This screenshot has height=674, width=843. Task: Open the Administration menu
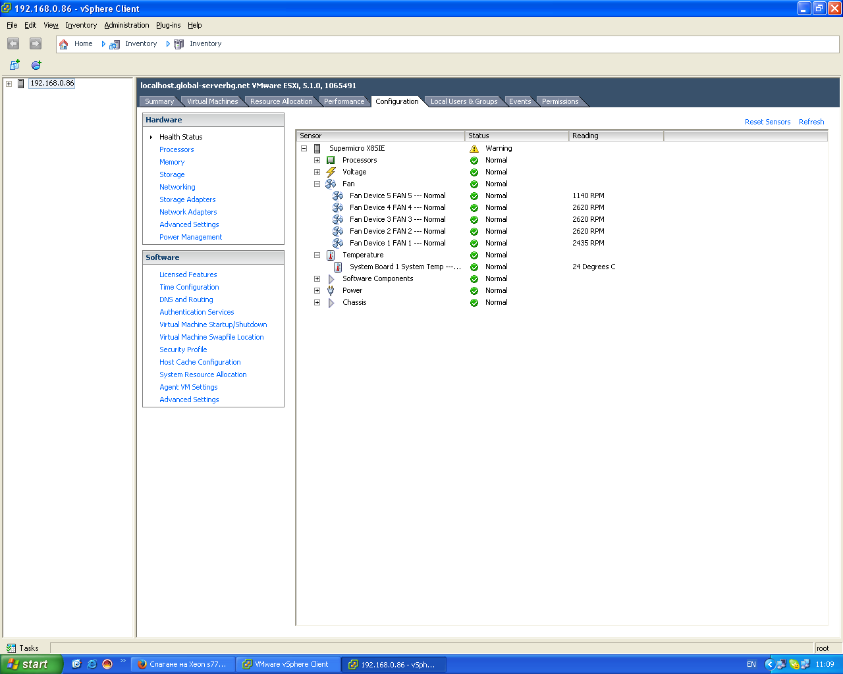click(x=126, y=25)
